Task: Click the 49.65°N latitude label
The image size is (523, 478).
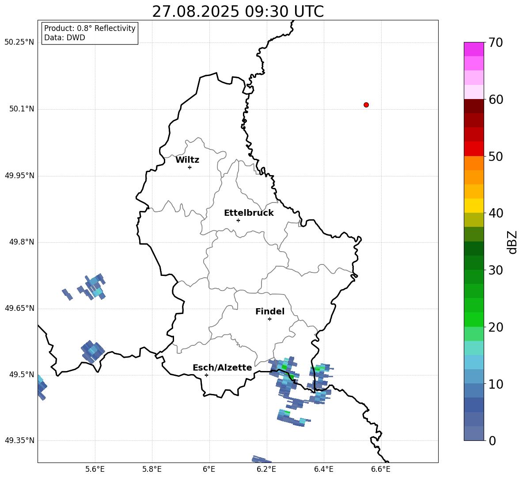Action: (19, 308)
